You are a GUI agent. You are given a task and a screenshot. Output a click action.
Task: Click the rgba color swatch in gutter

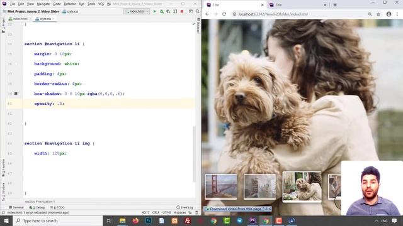pos(16,94)
